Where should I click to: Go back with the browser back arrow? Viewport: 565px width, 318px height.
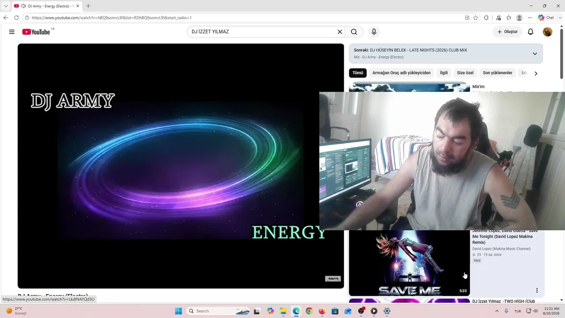pyautogui.click(x=6, y=18)
